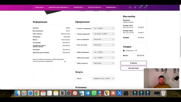Click the presenter webcam overlay
Viewport: 181px width, 102px height.
pos(161,78)
